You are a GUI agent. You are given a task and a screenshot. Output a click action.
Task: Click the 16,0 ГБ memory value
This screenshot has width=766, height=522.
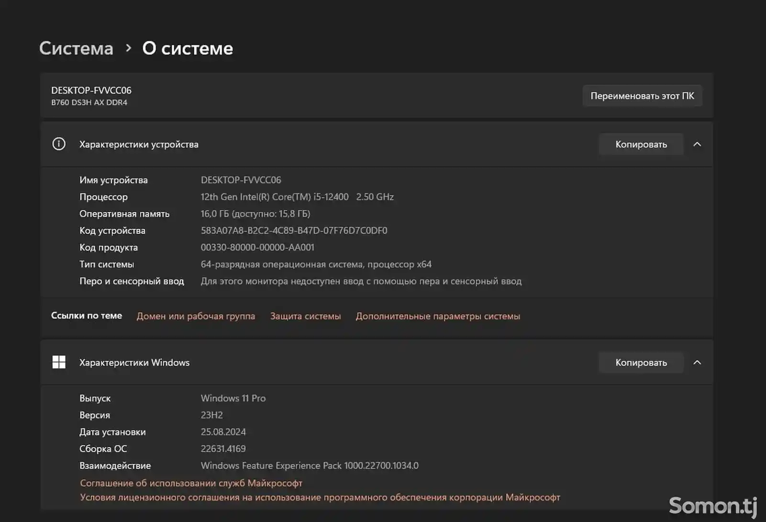point(255,214)
